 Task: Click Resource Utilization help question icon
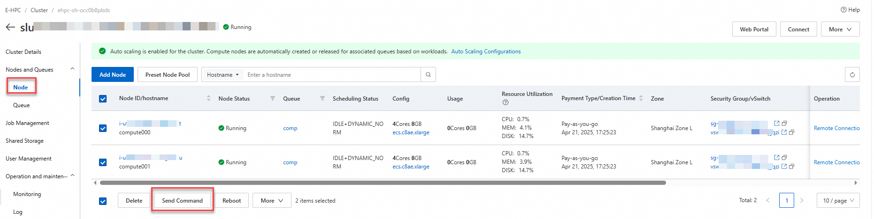pos(506,102)
